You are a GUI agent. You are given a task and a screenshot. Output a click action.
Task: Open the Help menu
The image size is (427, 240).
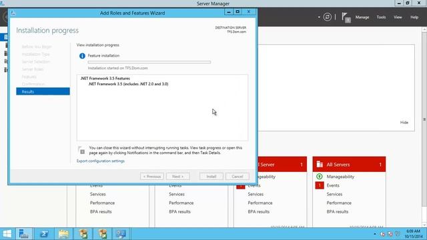tap(414, 17)
